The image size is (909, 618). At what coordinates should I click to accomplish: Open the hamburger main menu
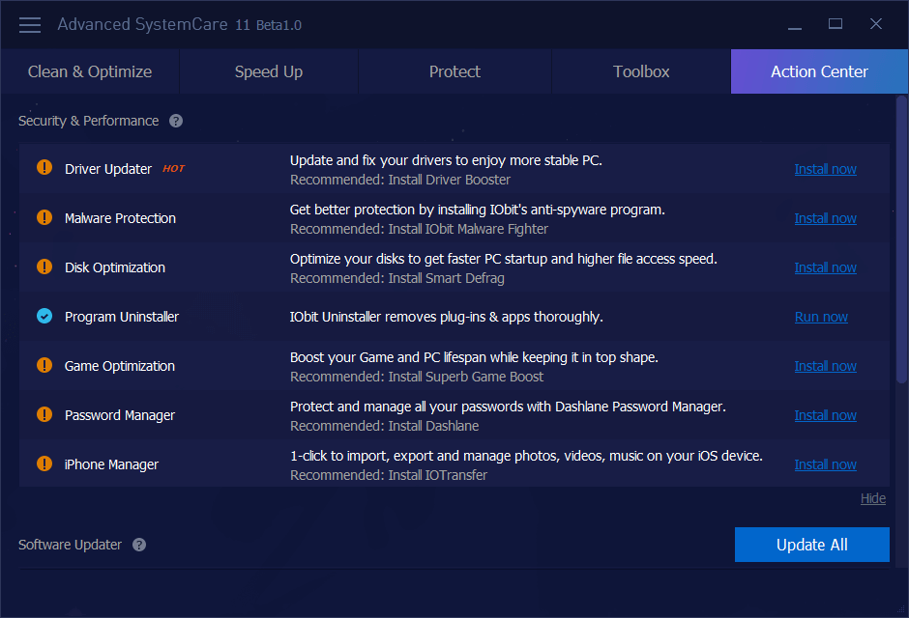coord(30,25)
